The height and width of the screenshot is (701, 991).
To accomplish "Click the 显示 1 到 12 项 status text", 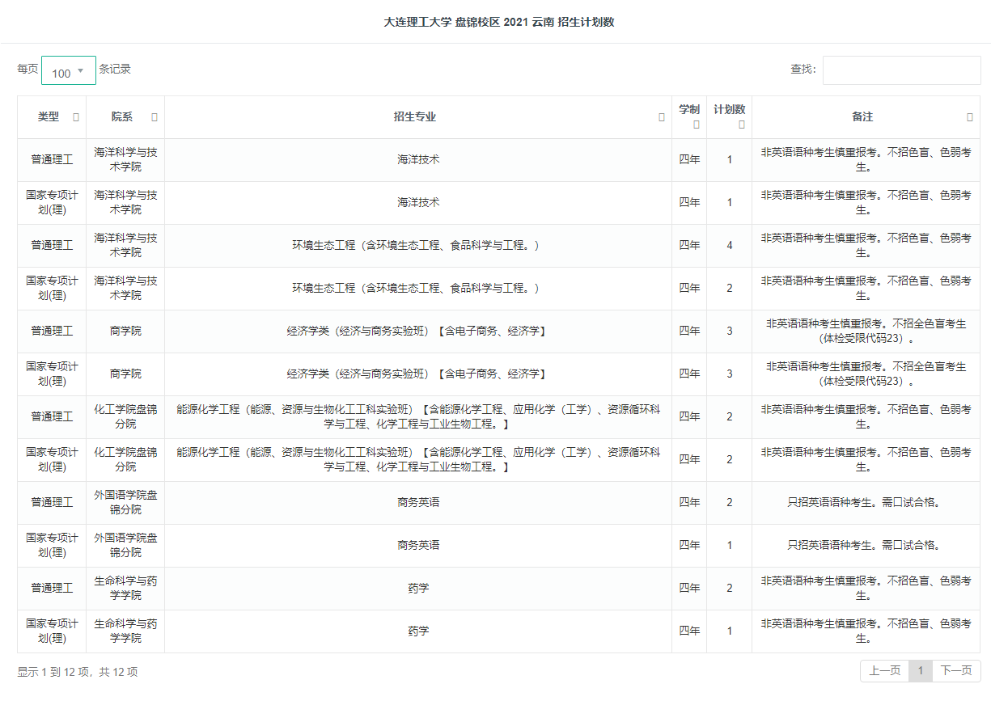I will pyautogui.click(x=78, y=672).
